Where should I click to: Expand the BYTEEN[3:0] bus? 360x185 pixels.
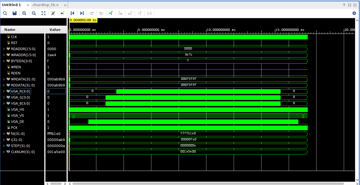point(4,61)
